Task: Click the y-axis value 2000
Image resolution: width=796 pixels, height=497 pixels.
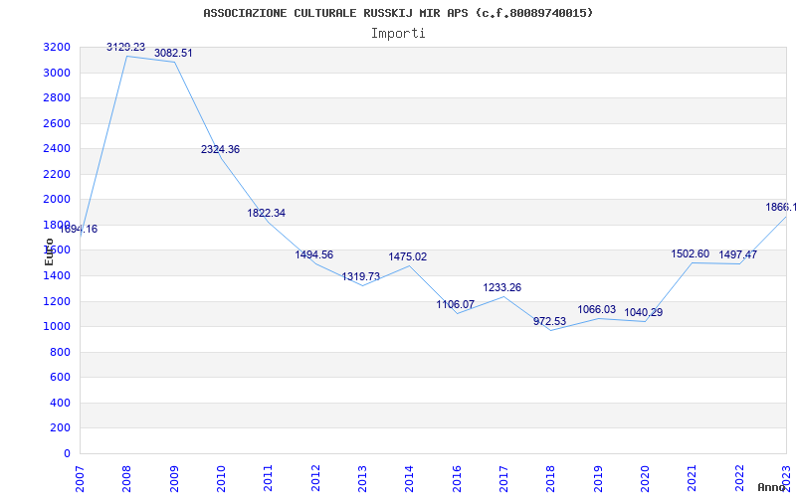Action: pyautogui.click(x=57, y=200)
